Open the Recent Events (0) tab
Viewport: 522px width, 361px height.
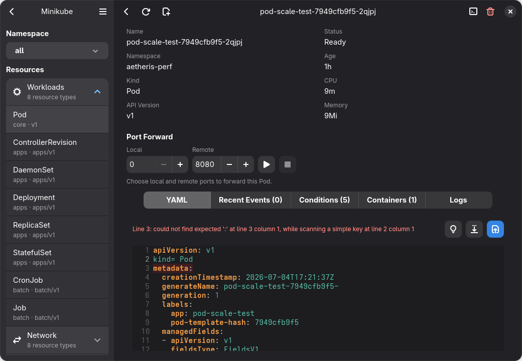pos(250,200)
